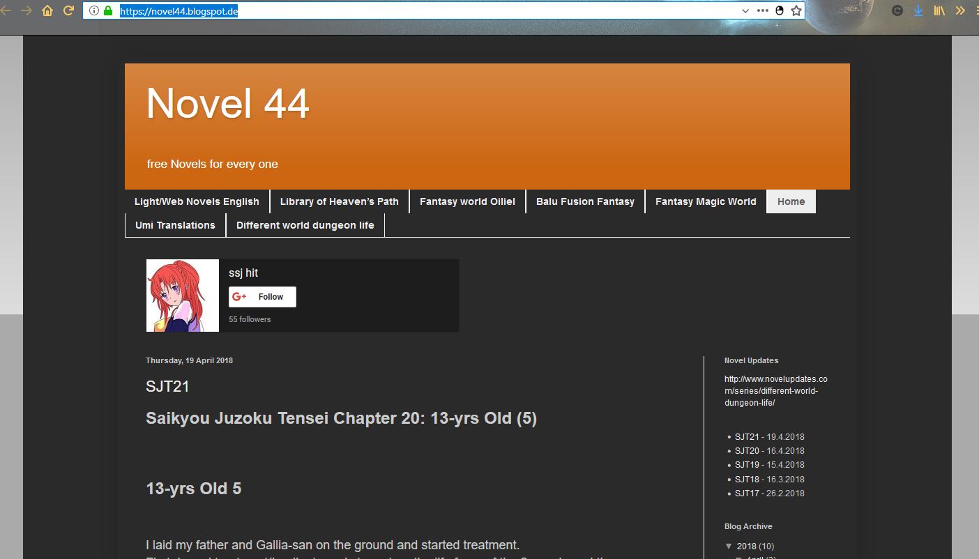Open Library of Heaven's Path tab
This screenshot has height=559, width=979.
(340, 201)
